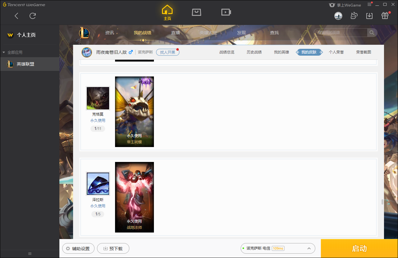Click the 壳格莫 champion portrait
This screenshot has height=258, width=398.
tap(98, 98)
